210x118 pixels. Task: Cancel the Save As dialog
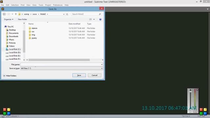click(94, 75)
